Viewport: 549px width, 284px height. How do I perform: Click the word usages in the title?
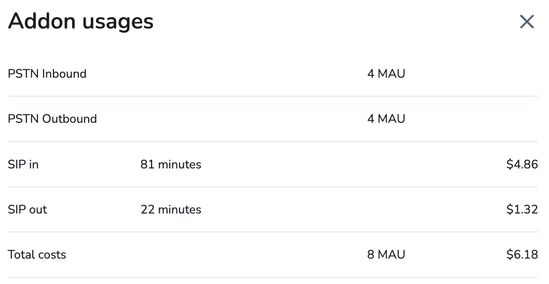pyautogui.click(x=117, y=21)
